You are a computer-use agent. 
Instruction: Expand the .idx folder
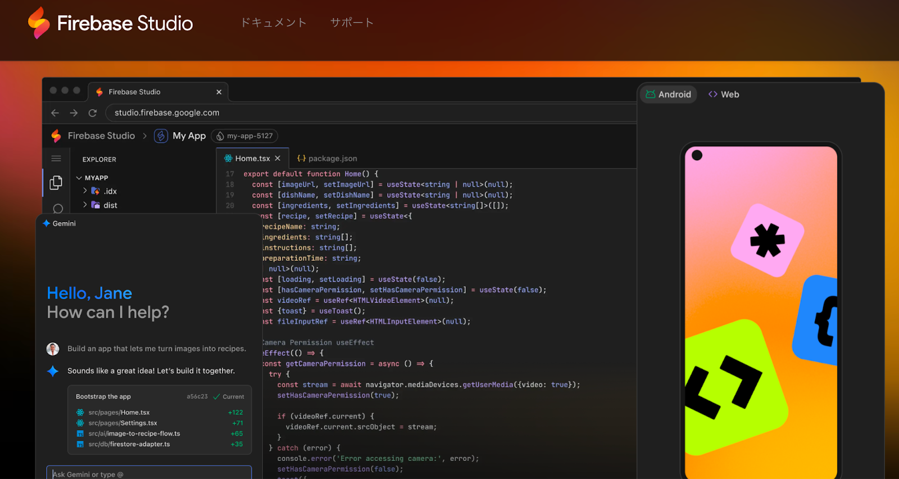pyautogui.click(x=85, y=191)
